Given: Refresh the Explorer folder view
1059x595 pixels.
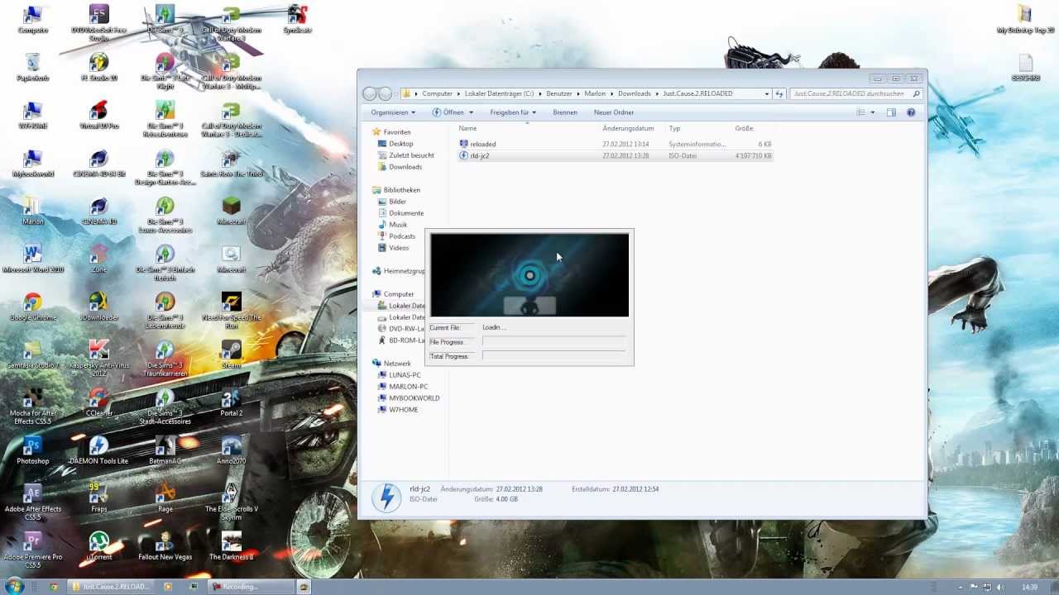Looking at the screenshot, I should [x=779, y=93].
